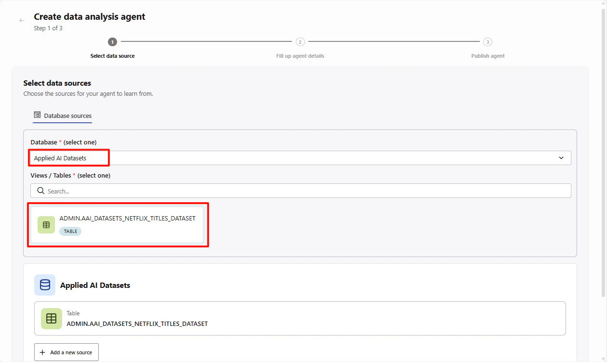This screenshot has width=607, height=362.
Task: Click the summary row's ADMIN.AAI_DATASETS_NETFLIX_TITLES_DATASET text
Action: (x=137, y=323)
